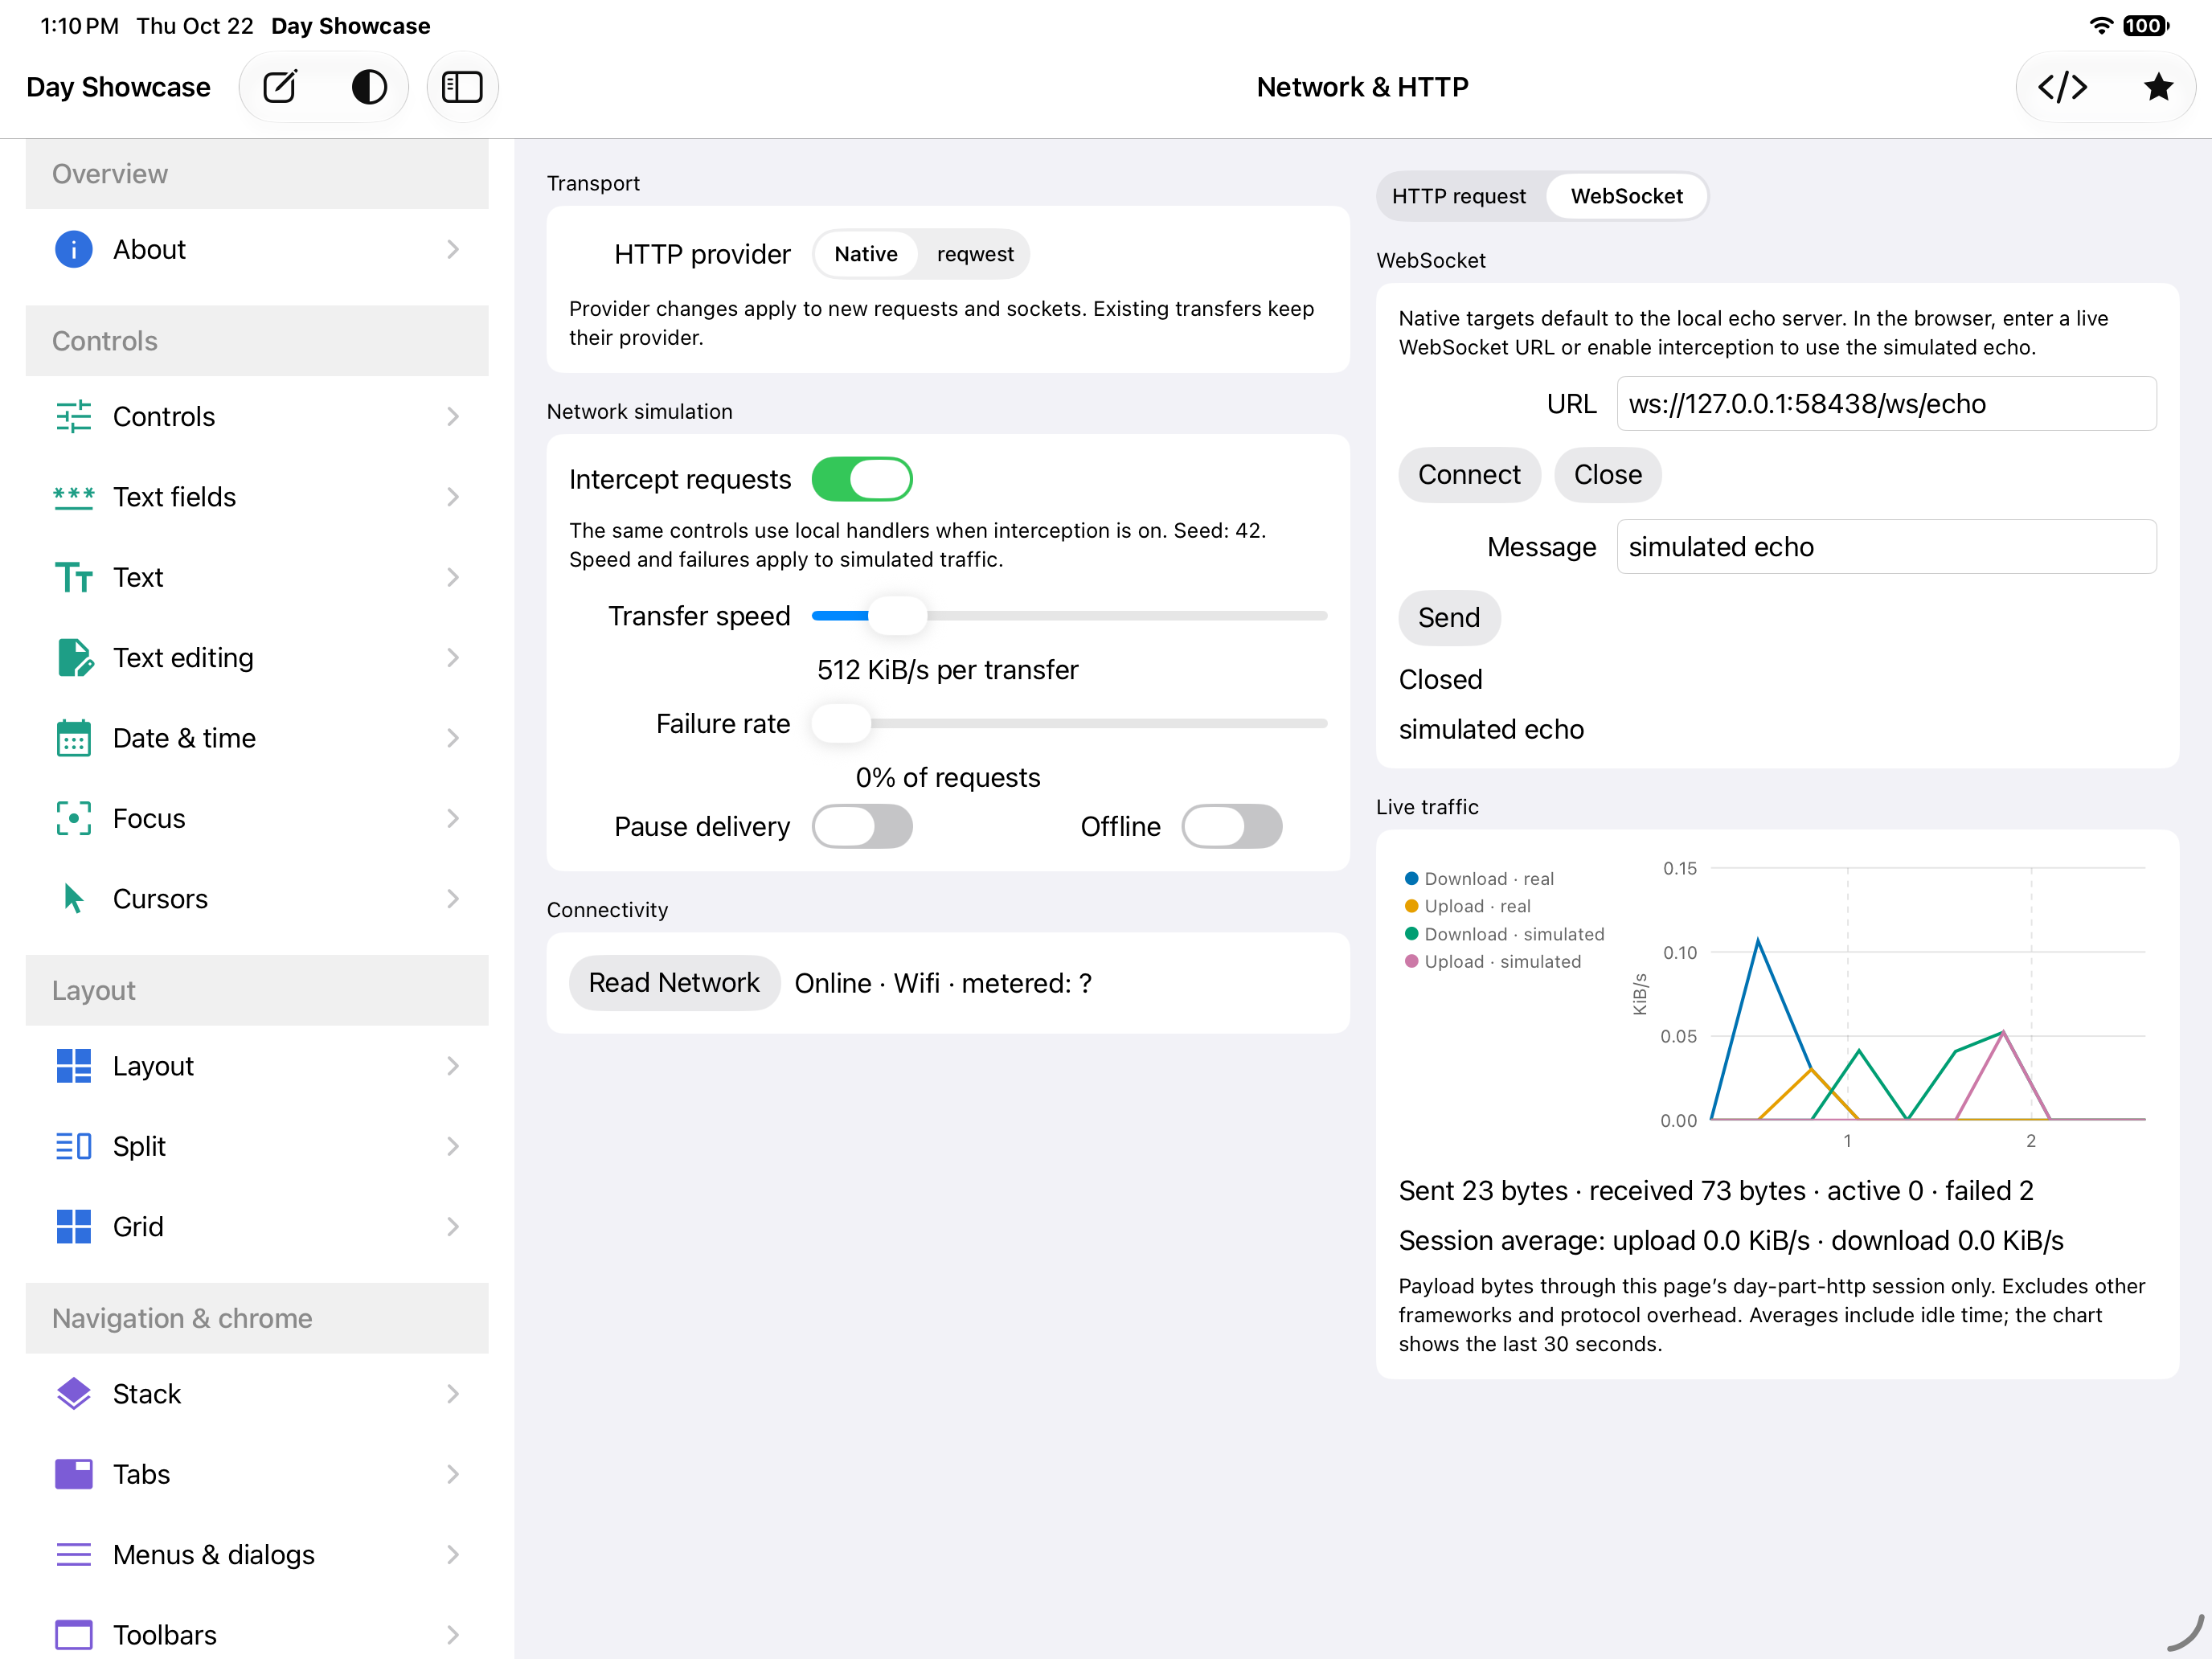Toggle the dark/light contrast icon
2212x1659 pixels.
369,87
